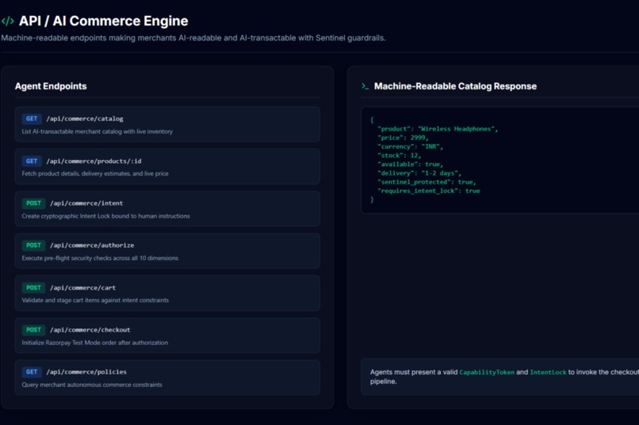Open the POST /api/commerce/cart endpoint
639x425 pixels.
coord(167,294)
